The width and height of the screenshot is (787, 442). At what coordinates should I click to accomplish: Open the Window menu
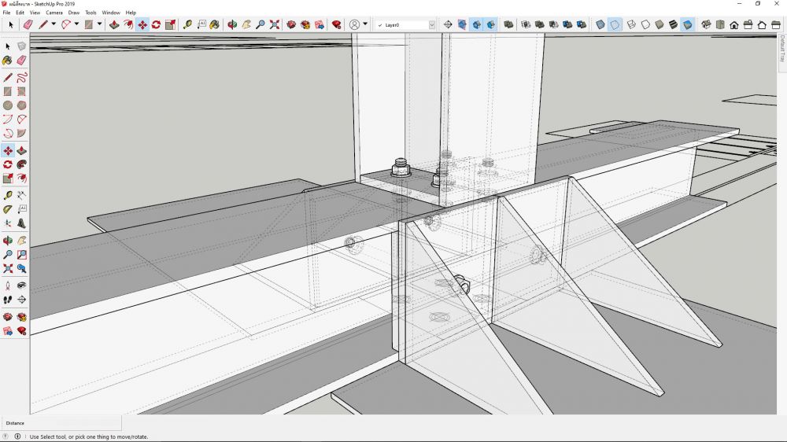(111, 13)
